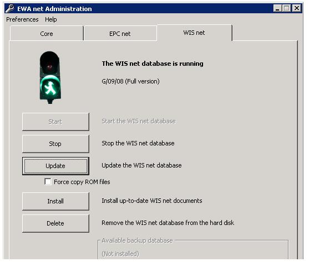
Task: Click 'Update the WIS net database' label
Action: click(x=141, y=165)
